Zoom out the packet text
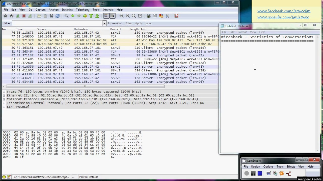The width and height of the screenshot is (323, 181). (127, 16)
